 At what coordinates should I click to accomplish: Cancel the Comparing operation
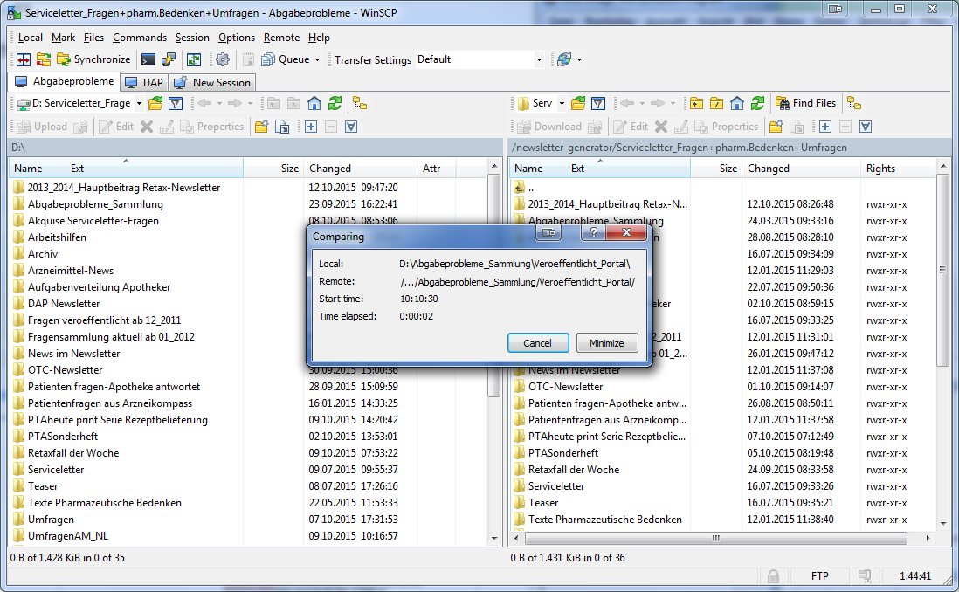point(537,343)
